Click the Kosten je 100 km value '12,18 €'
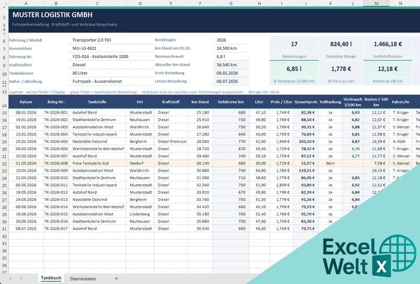The width and height of the screenshot is (420, 284). pyautogui.click(x=388, y=69)
